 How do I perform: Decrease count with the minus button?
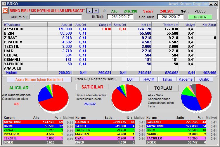[89, 11]
